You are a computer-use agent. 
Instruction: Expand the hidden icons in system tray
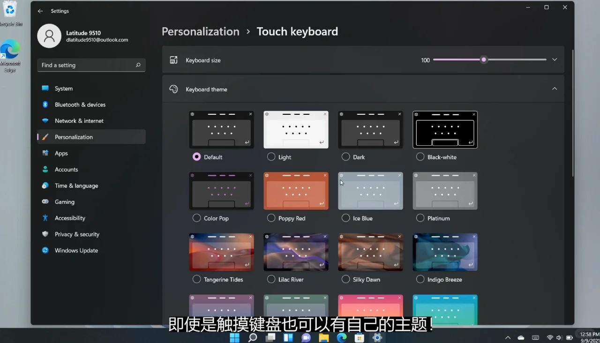(x=508, y=337)
